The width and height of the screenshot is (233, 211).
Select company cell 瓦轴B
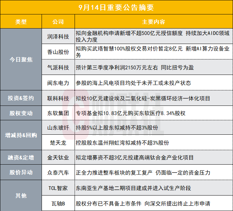(x=58, y=203)
